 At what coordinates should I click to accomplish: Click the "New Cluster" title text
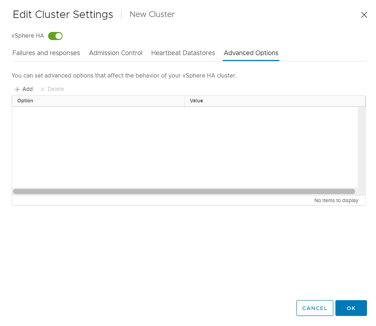click(x=152, y=14)
